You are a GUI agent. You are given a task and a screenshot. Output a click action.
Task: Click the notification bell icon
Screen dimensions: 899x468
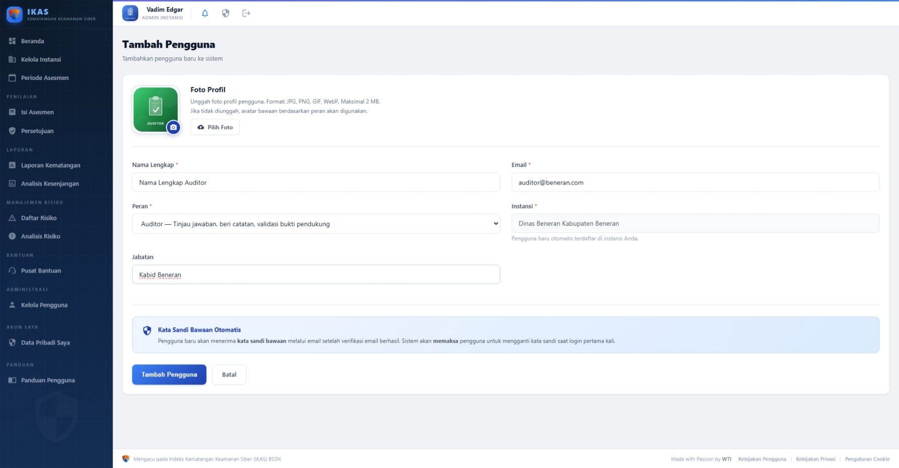coord(205,14)
